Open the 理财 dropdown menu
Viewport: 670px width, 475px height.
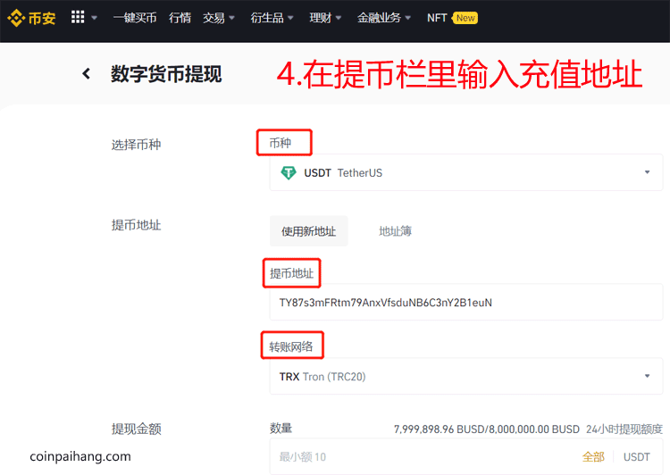coord(326,18)
